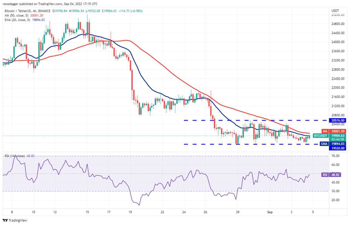Click the 70.00 RSI axis label

[x=336, y=156]
